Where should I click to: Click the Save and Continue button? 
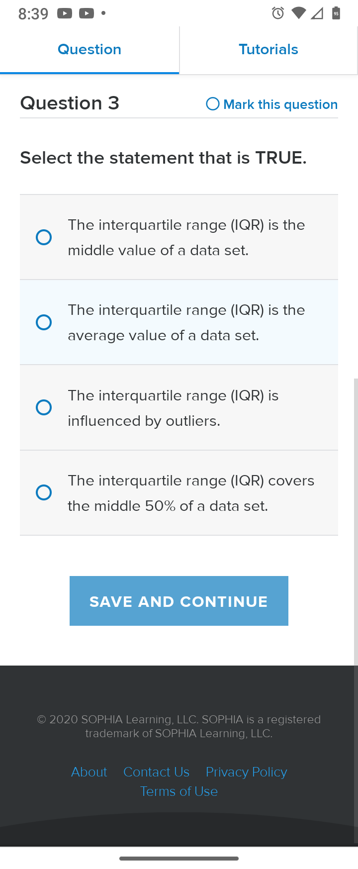point(179,601)
